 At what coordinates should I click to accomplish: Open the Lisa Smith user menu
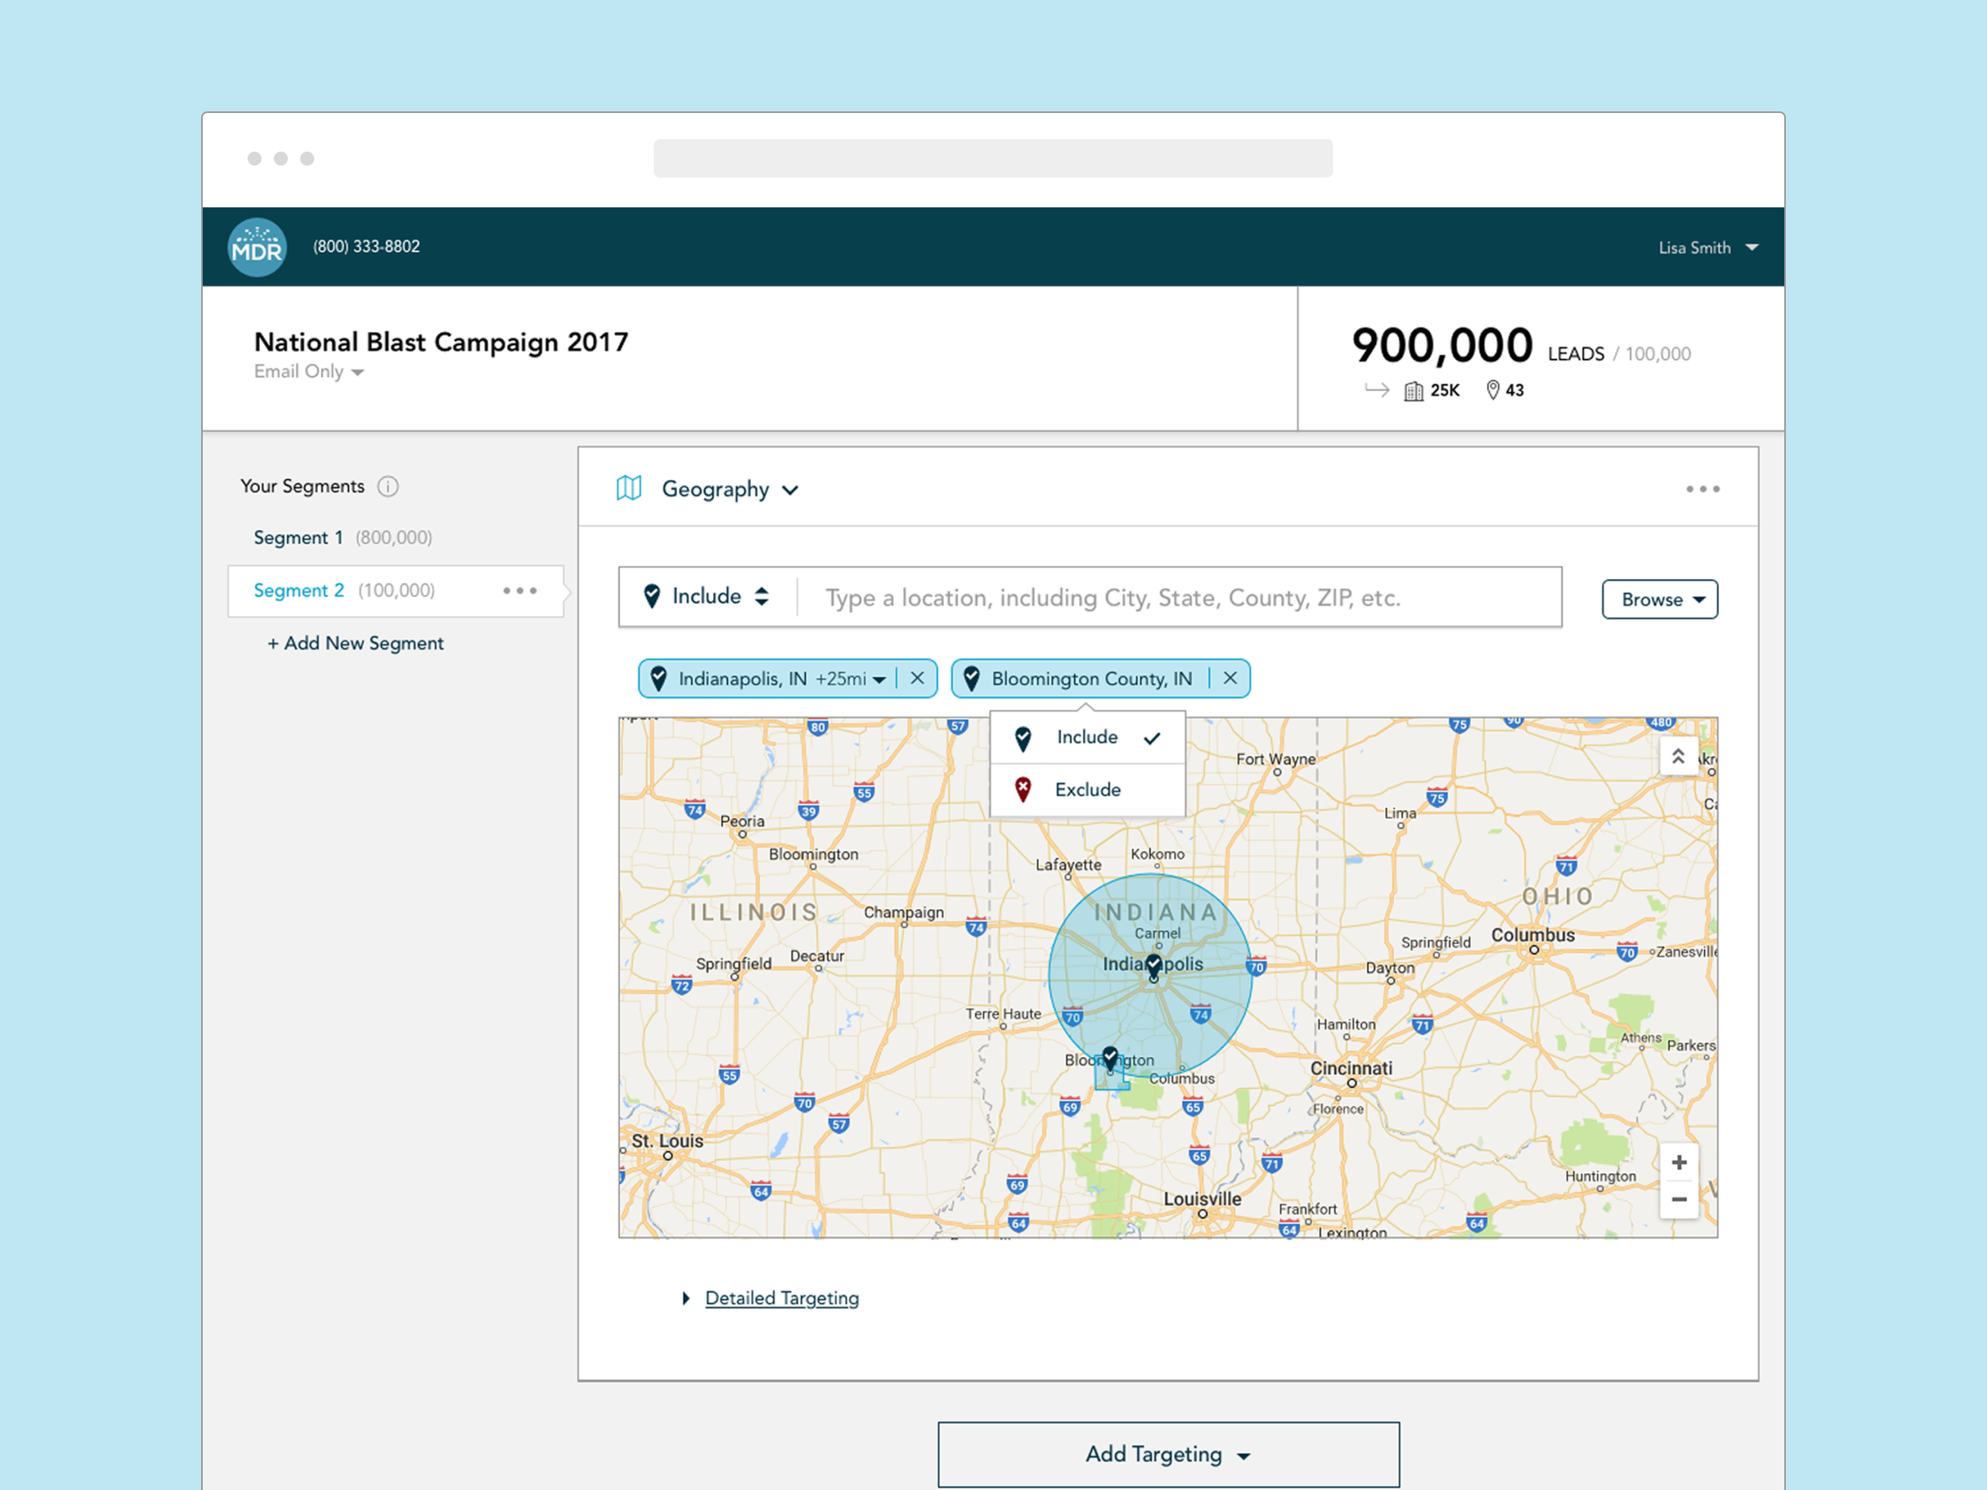tap(1706, 247)
